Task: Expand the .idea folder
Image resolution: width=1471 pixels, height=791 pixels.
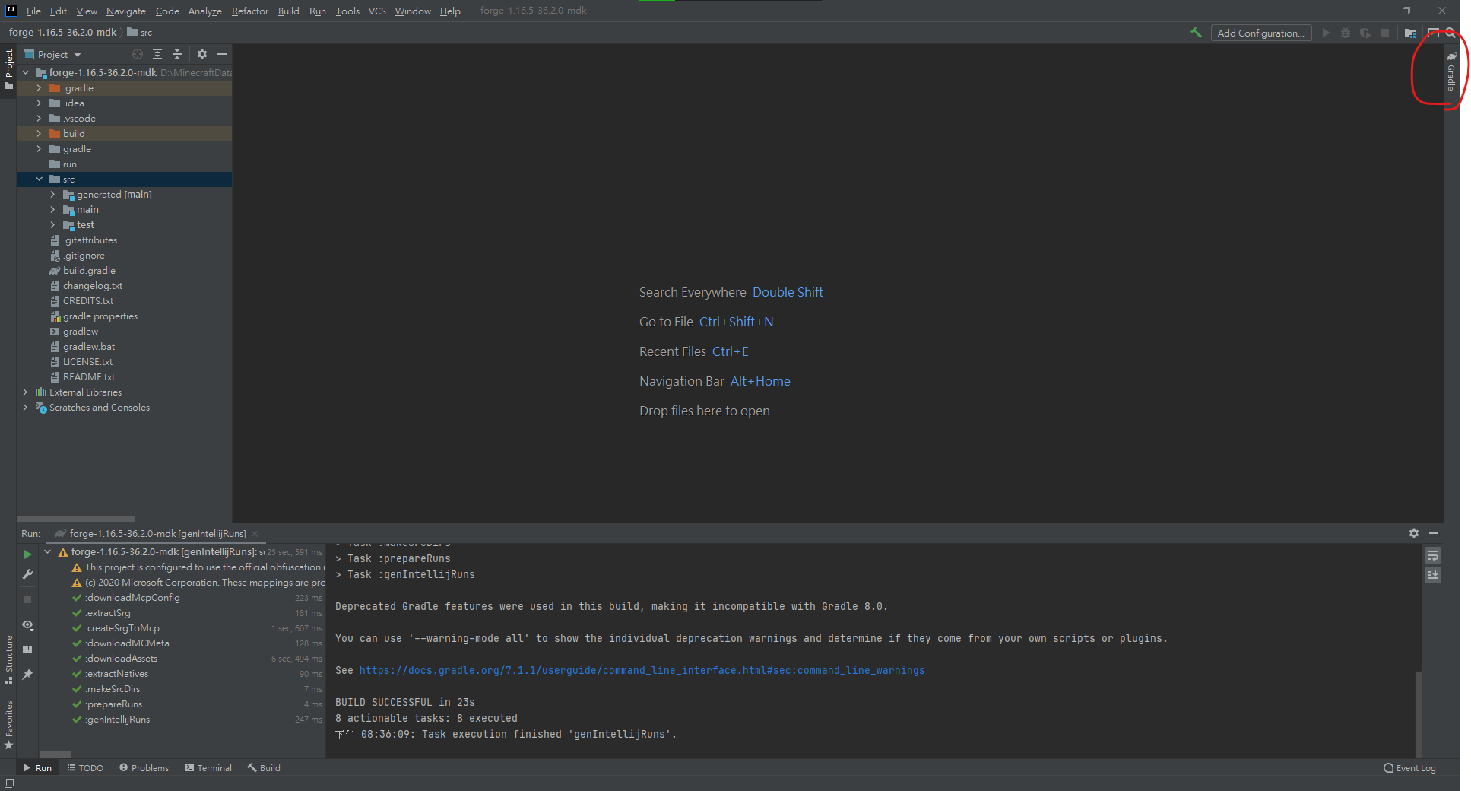Action: [x=39, y=103]
